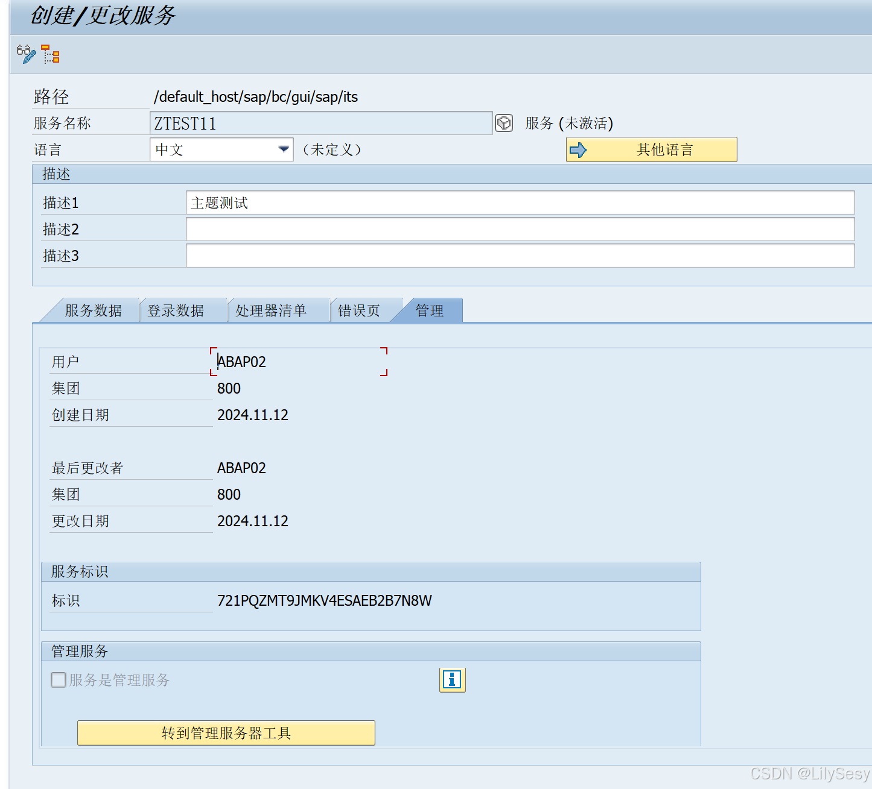Click the 描述1 field containing 主题测试
872x789 pixels.
(x=519, y=203)
